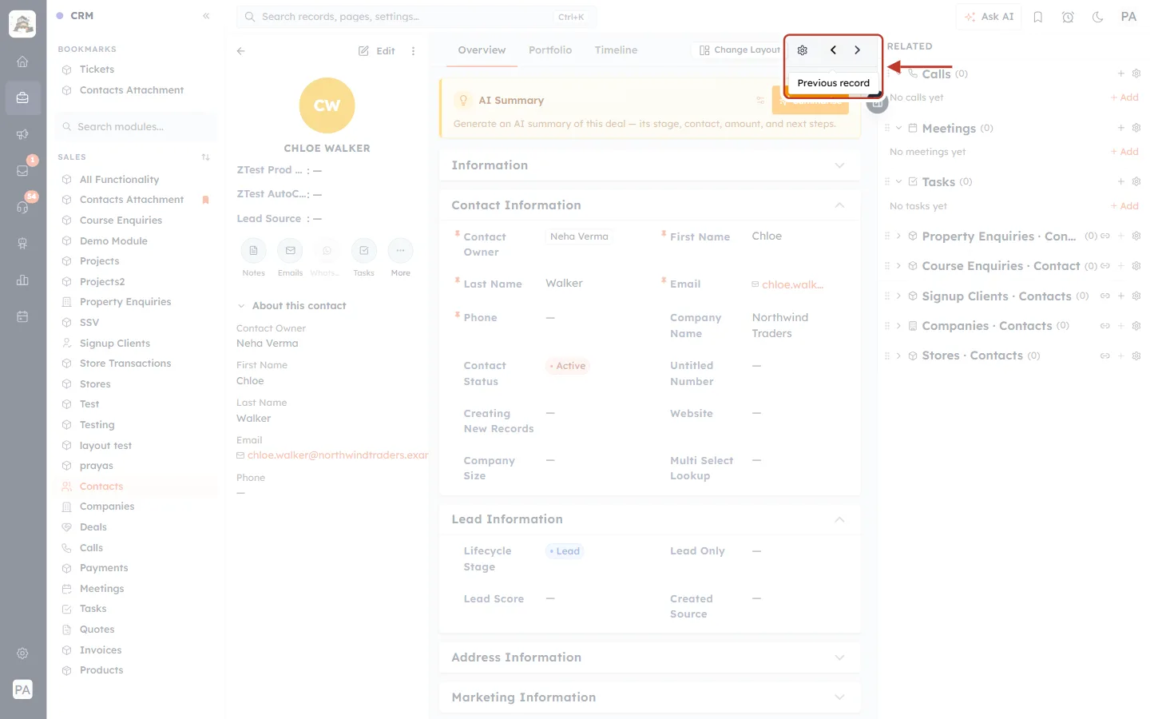Click the back arrow above the contact avatar

[241, 51]
